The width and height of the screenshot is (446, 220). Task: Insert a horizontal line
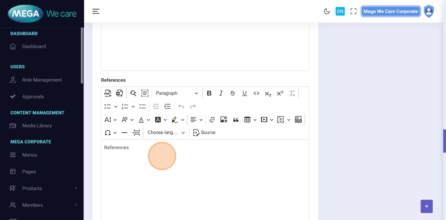tap(124, 133)
